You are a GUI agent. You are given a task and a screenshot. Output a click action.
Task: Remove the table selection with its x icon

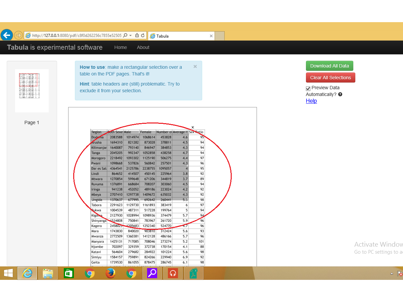[x=193, y=127]
